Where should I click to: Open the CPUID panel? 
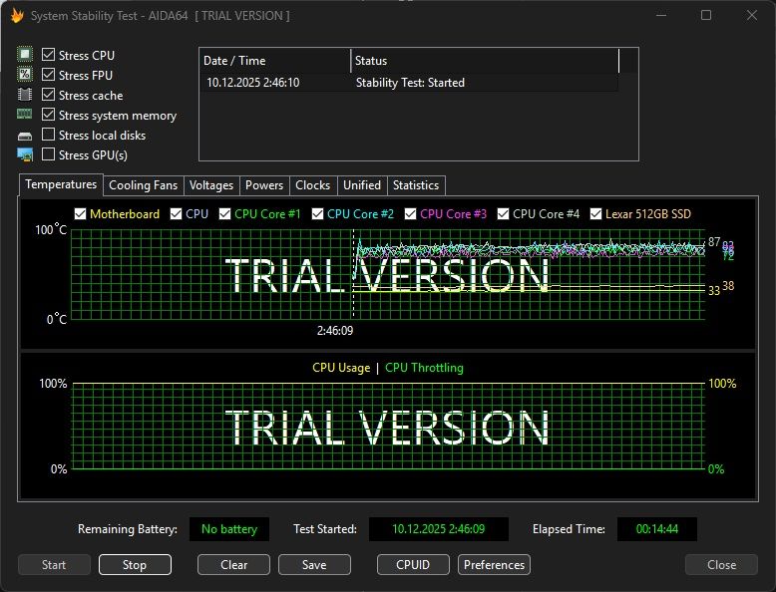click(x=413, y=565)
